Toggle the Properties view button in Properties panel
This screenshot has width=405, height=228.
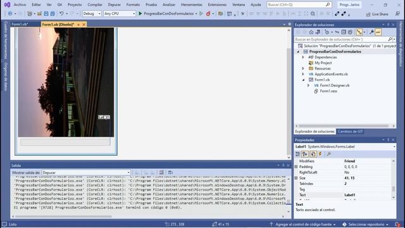click(x=313, y=155)
